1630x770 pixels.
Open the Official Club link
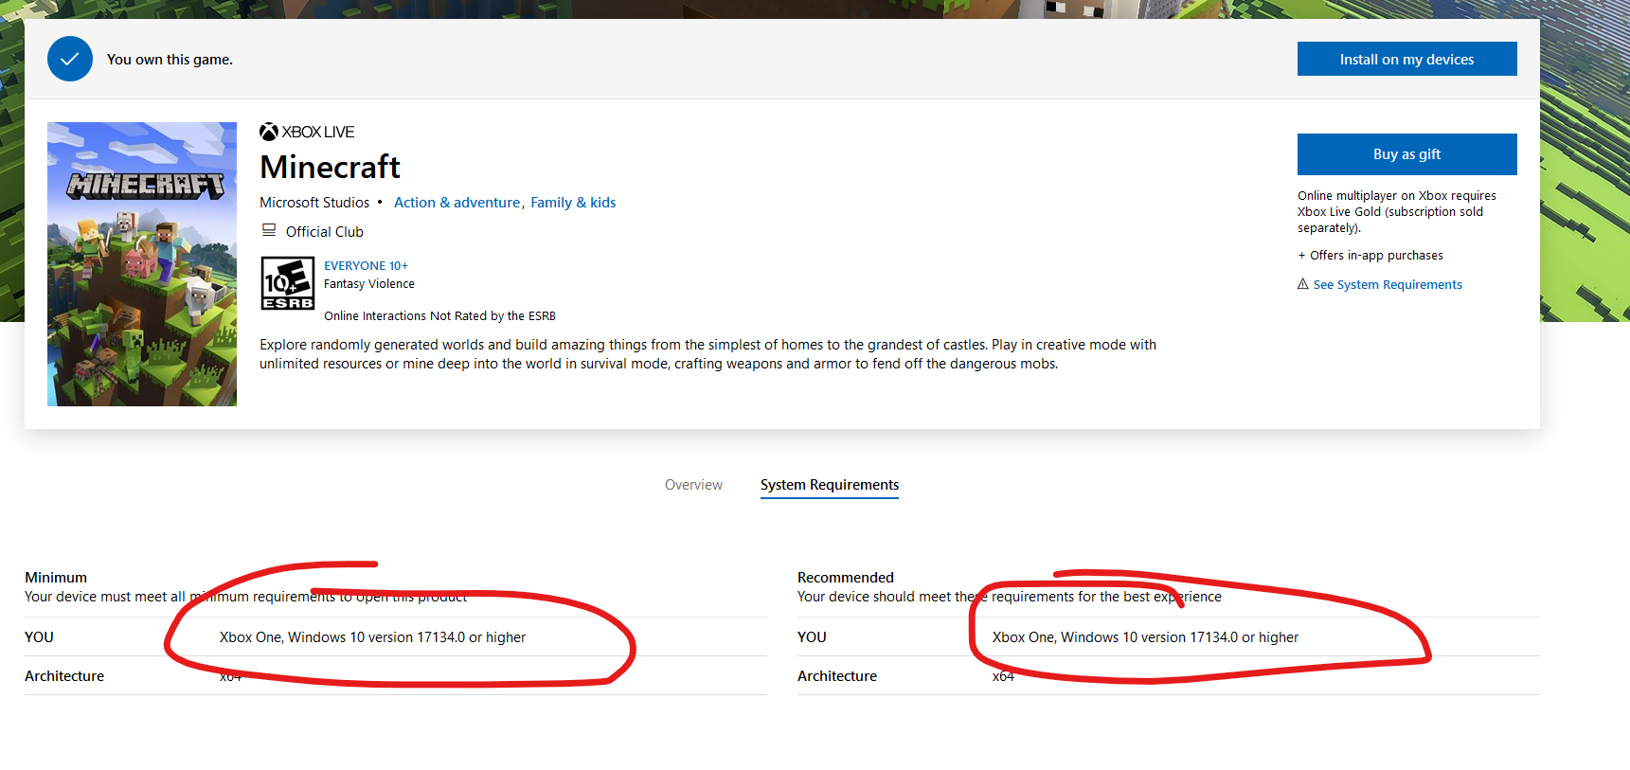pos(325,232)
